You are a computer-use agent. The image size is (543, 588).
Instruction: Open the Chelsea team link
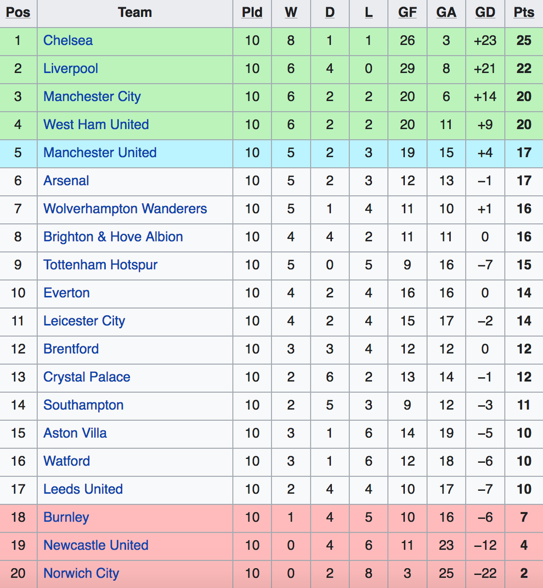click(x=68, y=41)
